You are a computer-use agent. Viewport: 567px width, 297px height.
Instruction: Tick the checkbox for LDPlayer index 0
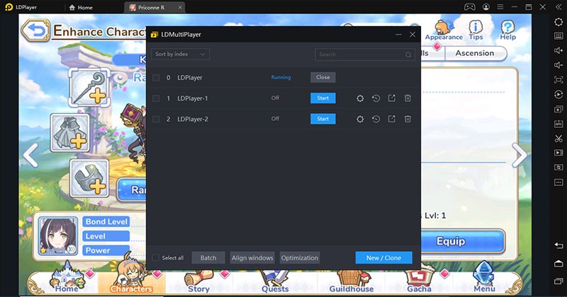point(156,78)
